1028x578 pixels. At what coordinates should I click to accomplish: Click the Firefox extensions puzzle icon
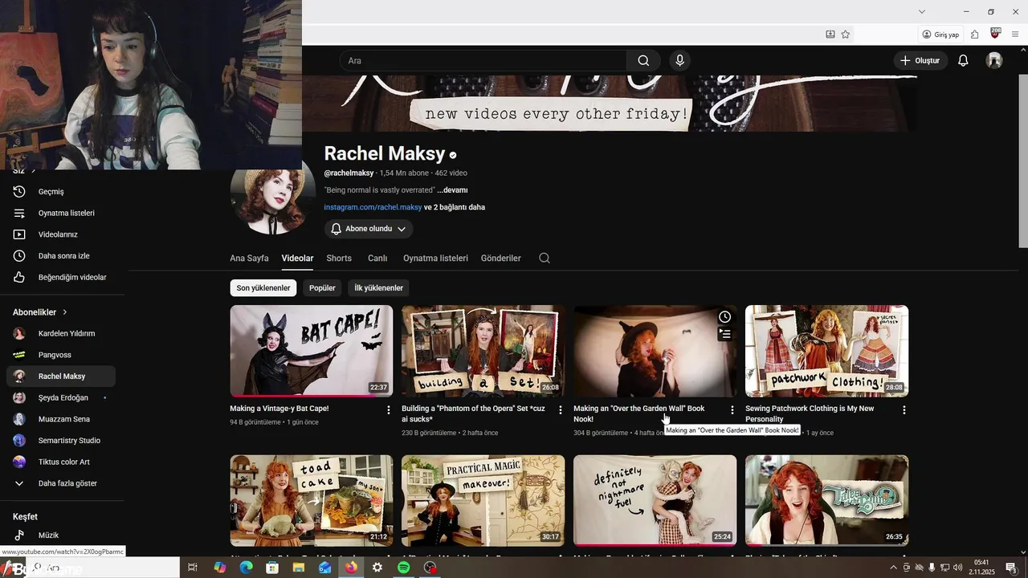coord(974,35)
